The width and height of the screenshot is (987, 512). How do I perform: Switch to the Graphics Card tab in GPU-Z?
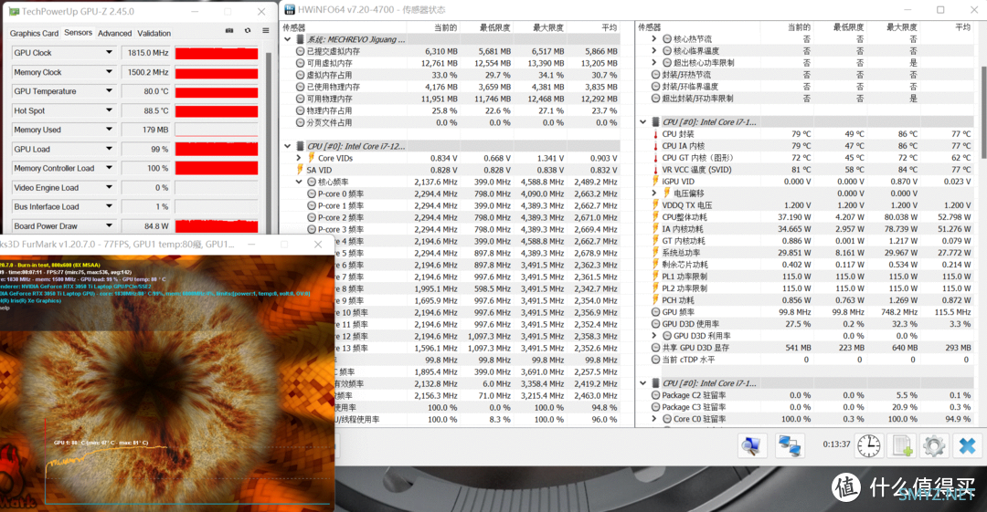pyautogui.click(x=34, y=34)
